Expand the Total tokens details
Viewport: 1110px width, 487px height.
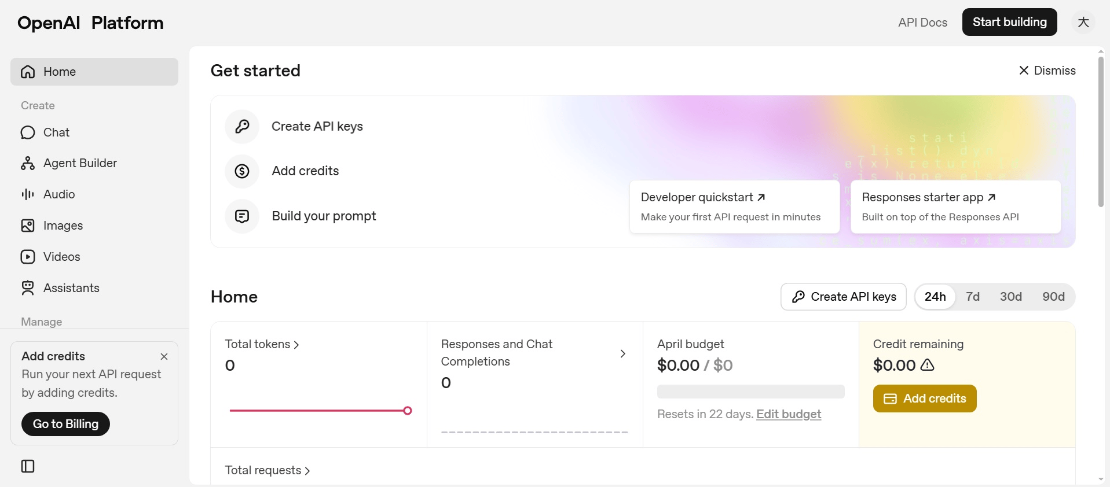pos(296,344)
